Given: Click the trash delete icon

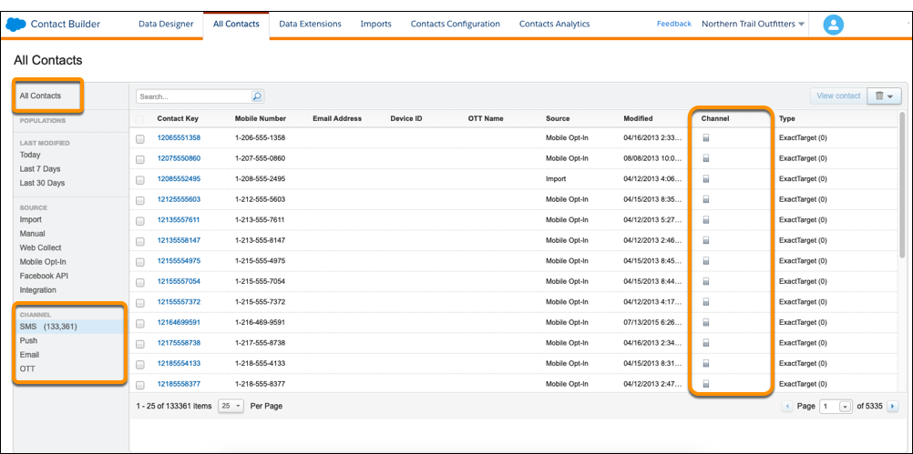Looking at the screenshot, I should (x=879, y=96).
